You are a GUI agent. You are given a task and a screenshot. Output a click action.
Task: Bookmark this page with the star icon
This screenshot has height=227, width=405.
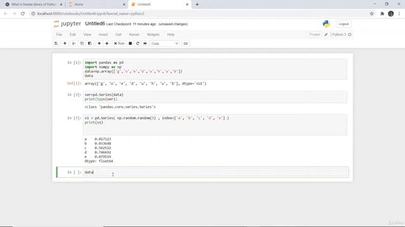coord(371,14)
